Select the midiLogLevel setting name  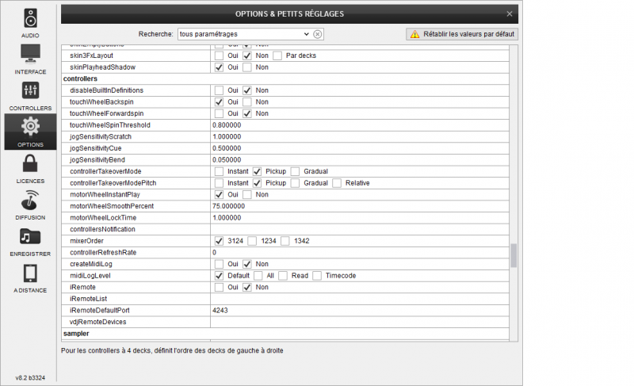pyautogui.click(x=90, y=276)
